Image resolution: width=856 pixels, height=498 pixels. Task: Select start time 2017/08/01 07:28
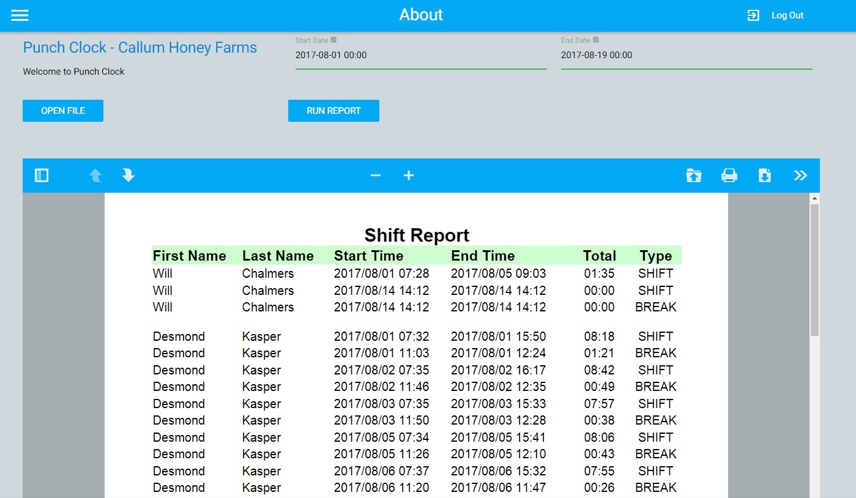tap(381, 273)
